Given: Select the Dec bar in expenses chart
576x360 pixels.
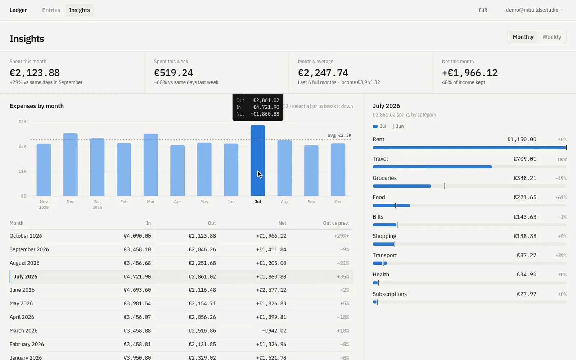Looking at the screenshot, I should [x=71, y=165].
